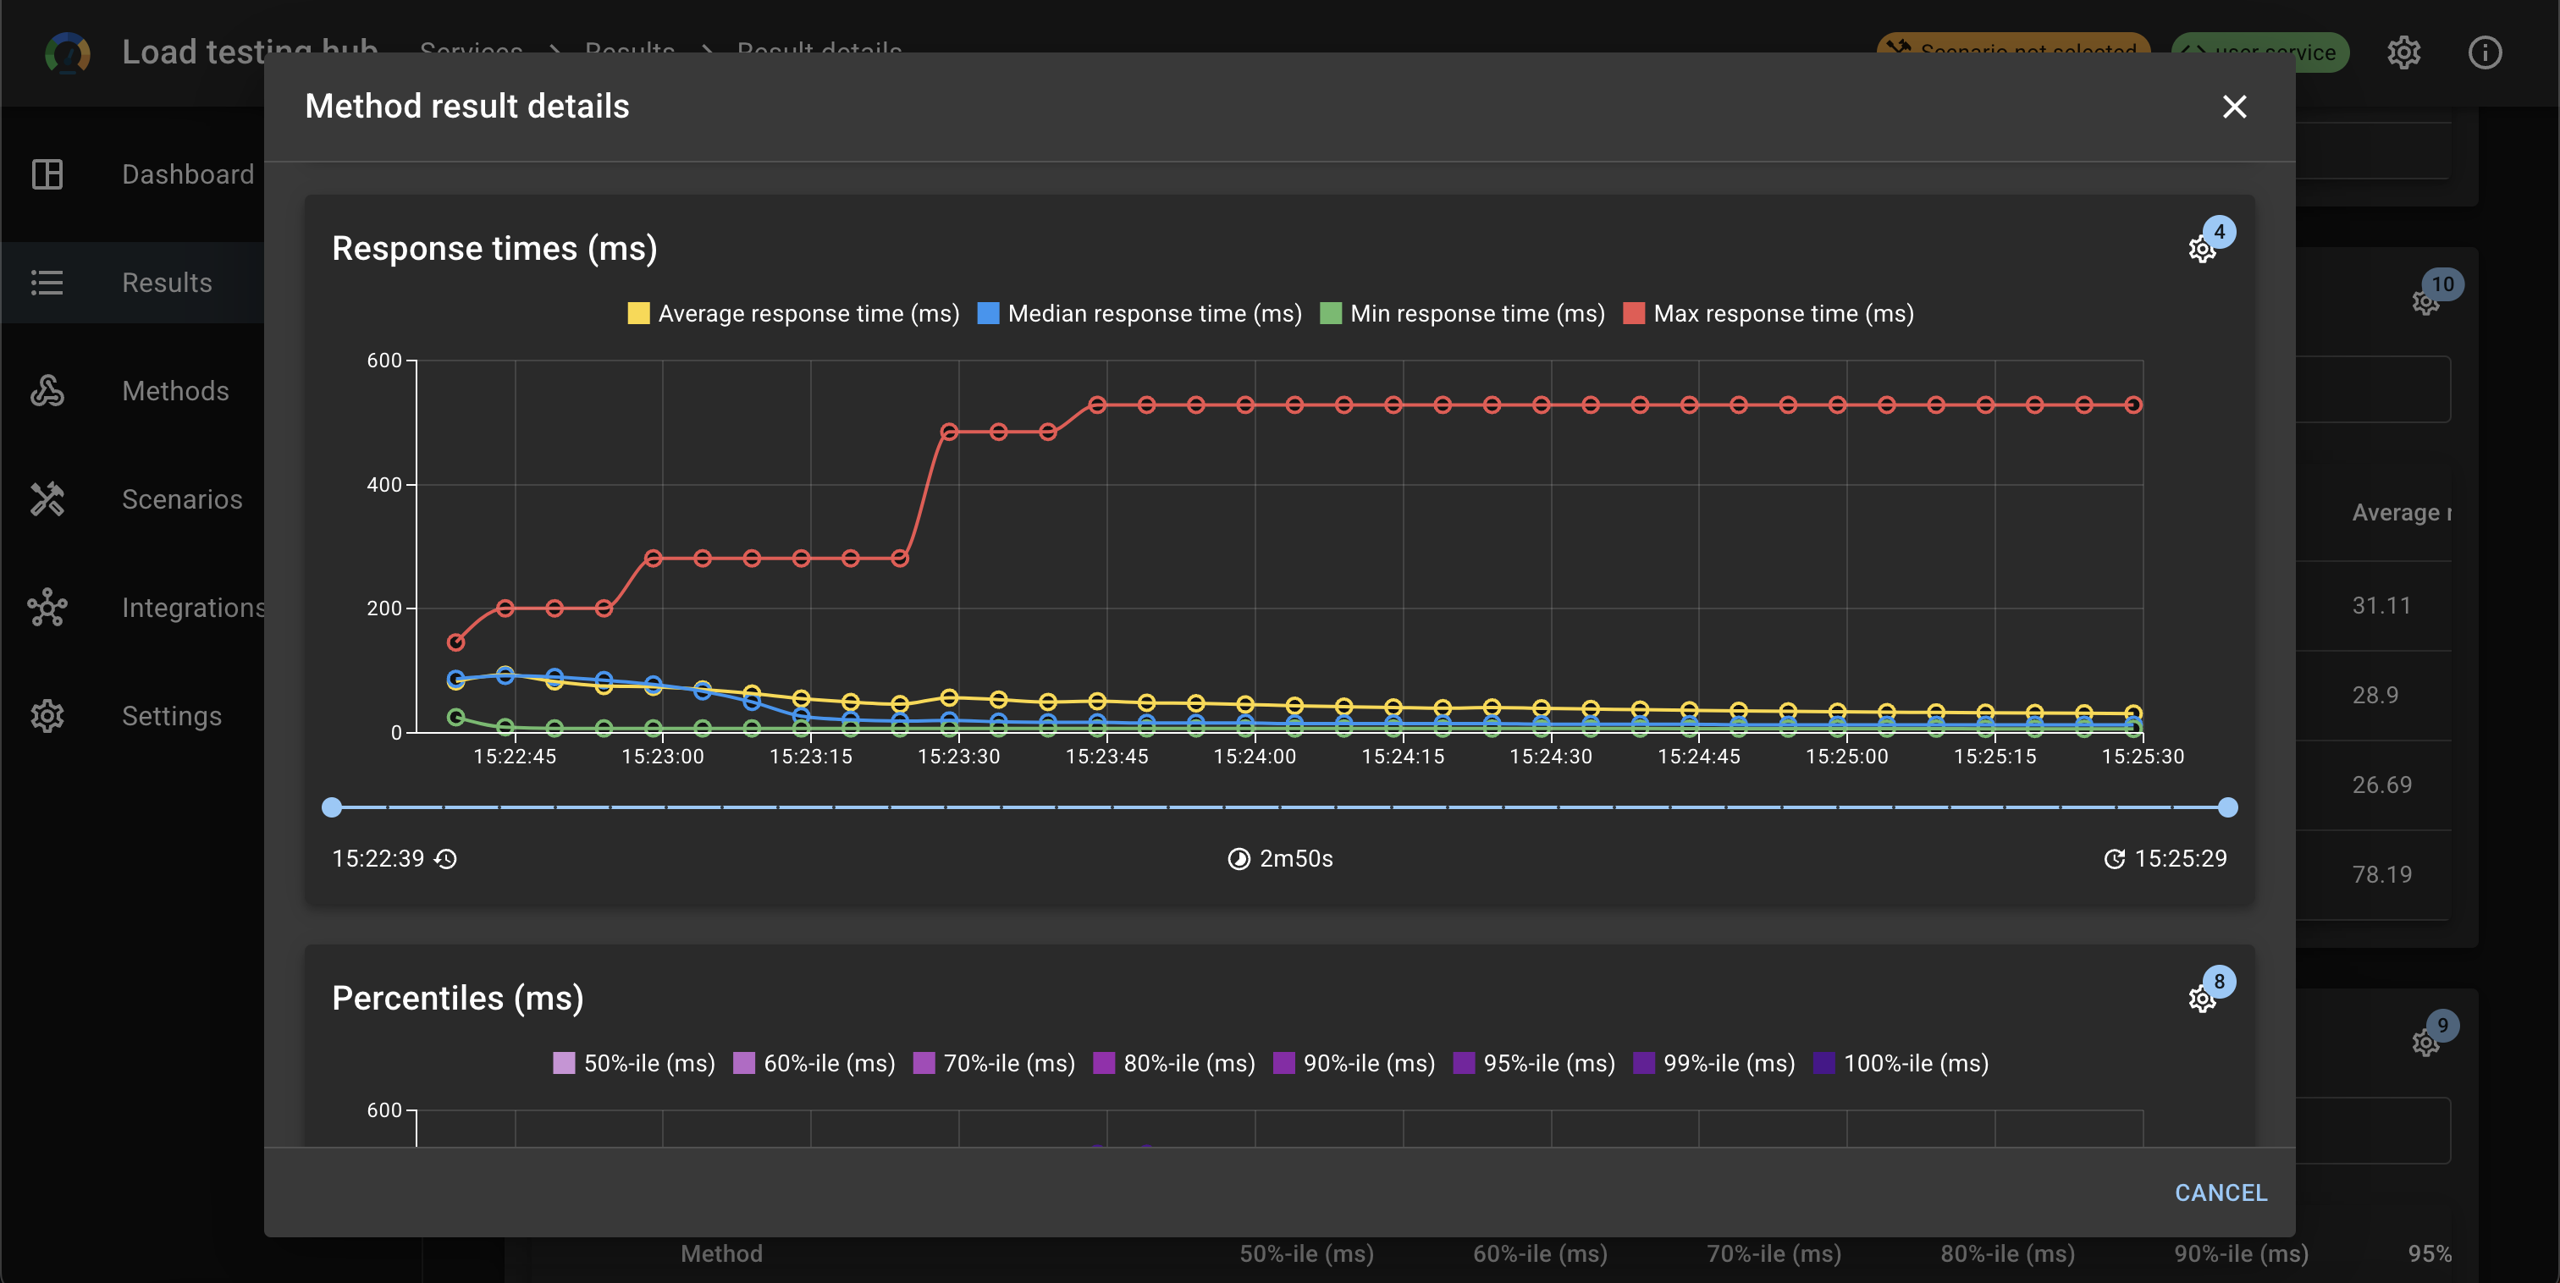Toggle Median response time legend series
The width and height of the screenshot is (2560, 1283).
[1139, 314]
